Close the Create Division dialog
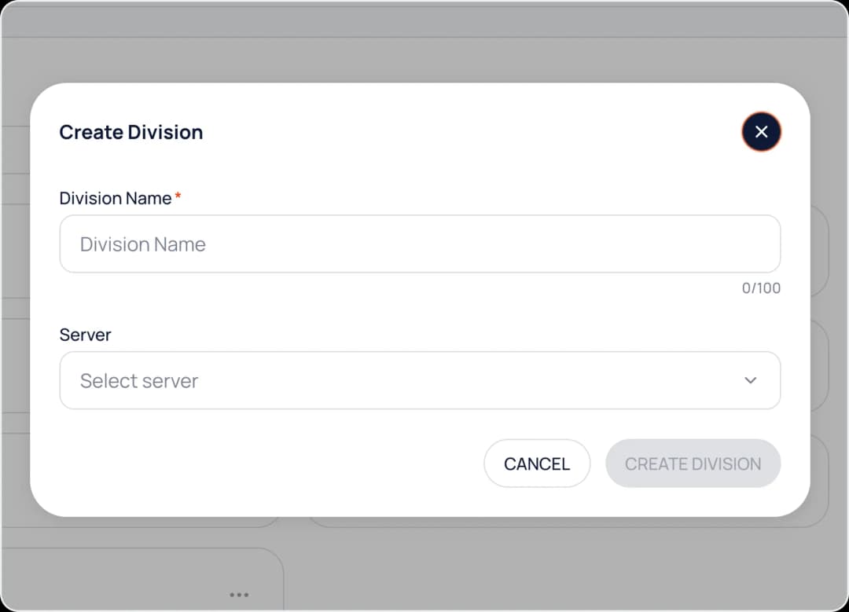The height and width of the screenshot is (612, 849). 761,131
